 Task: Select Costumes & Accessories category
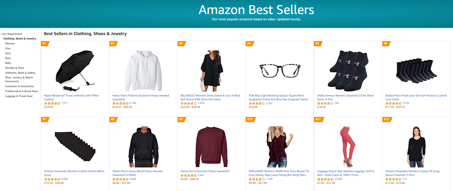20,86
